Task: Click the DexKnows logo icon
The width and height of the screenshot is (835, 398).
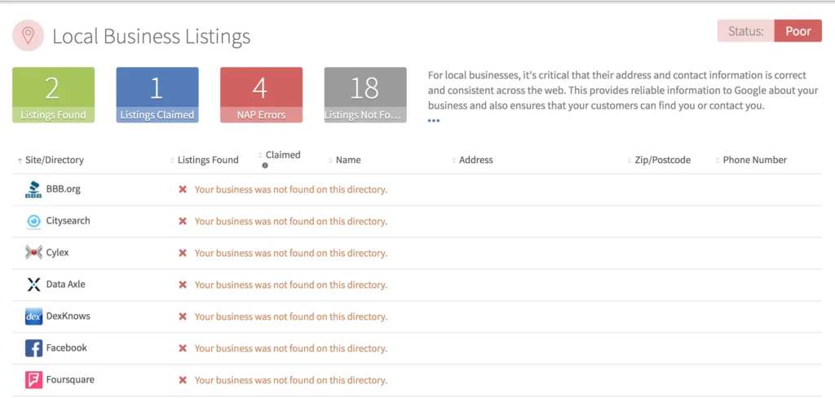Action: click(x=33, y=316)
